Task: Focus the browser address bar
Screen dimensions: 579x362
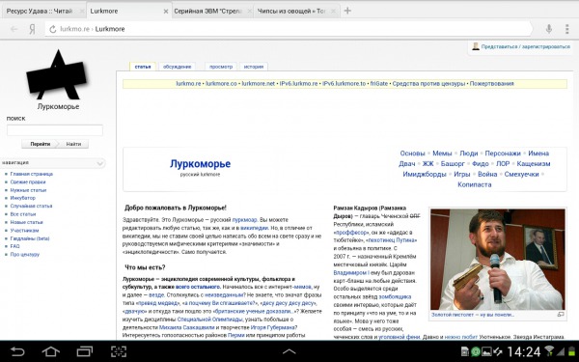Action: (x=288, y=29)
